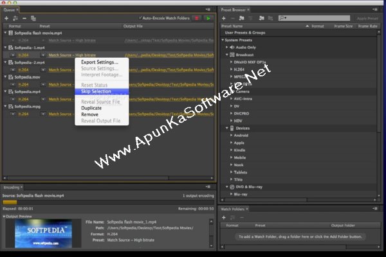Open the Watch Folders panel options menu icon

(375, 209)
